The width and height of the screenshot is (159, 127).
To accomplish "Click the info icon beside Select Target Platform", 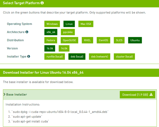I will point(42,3).
